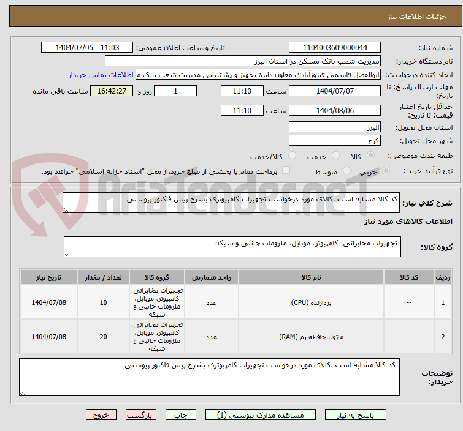Open مشاهده مدارک پیوستی (1) button
The width and height of the screenshot is (463, 431).
(261, 415)
